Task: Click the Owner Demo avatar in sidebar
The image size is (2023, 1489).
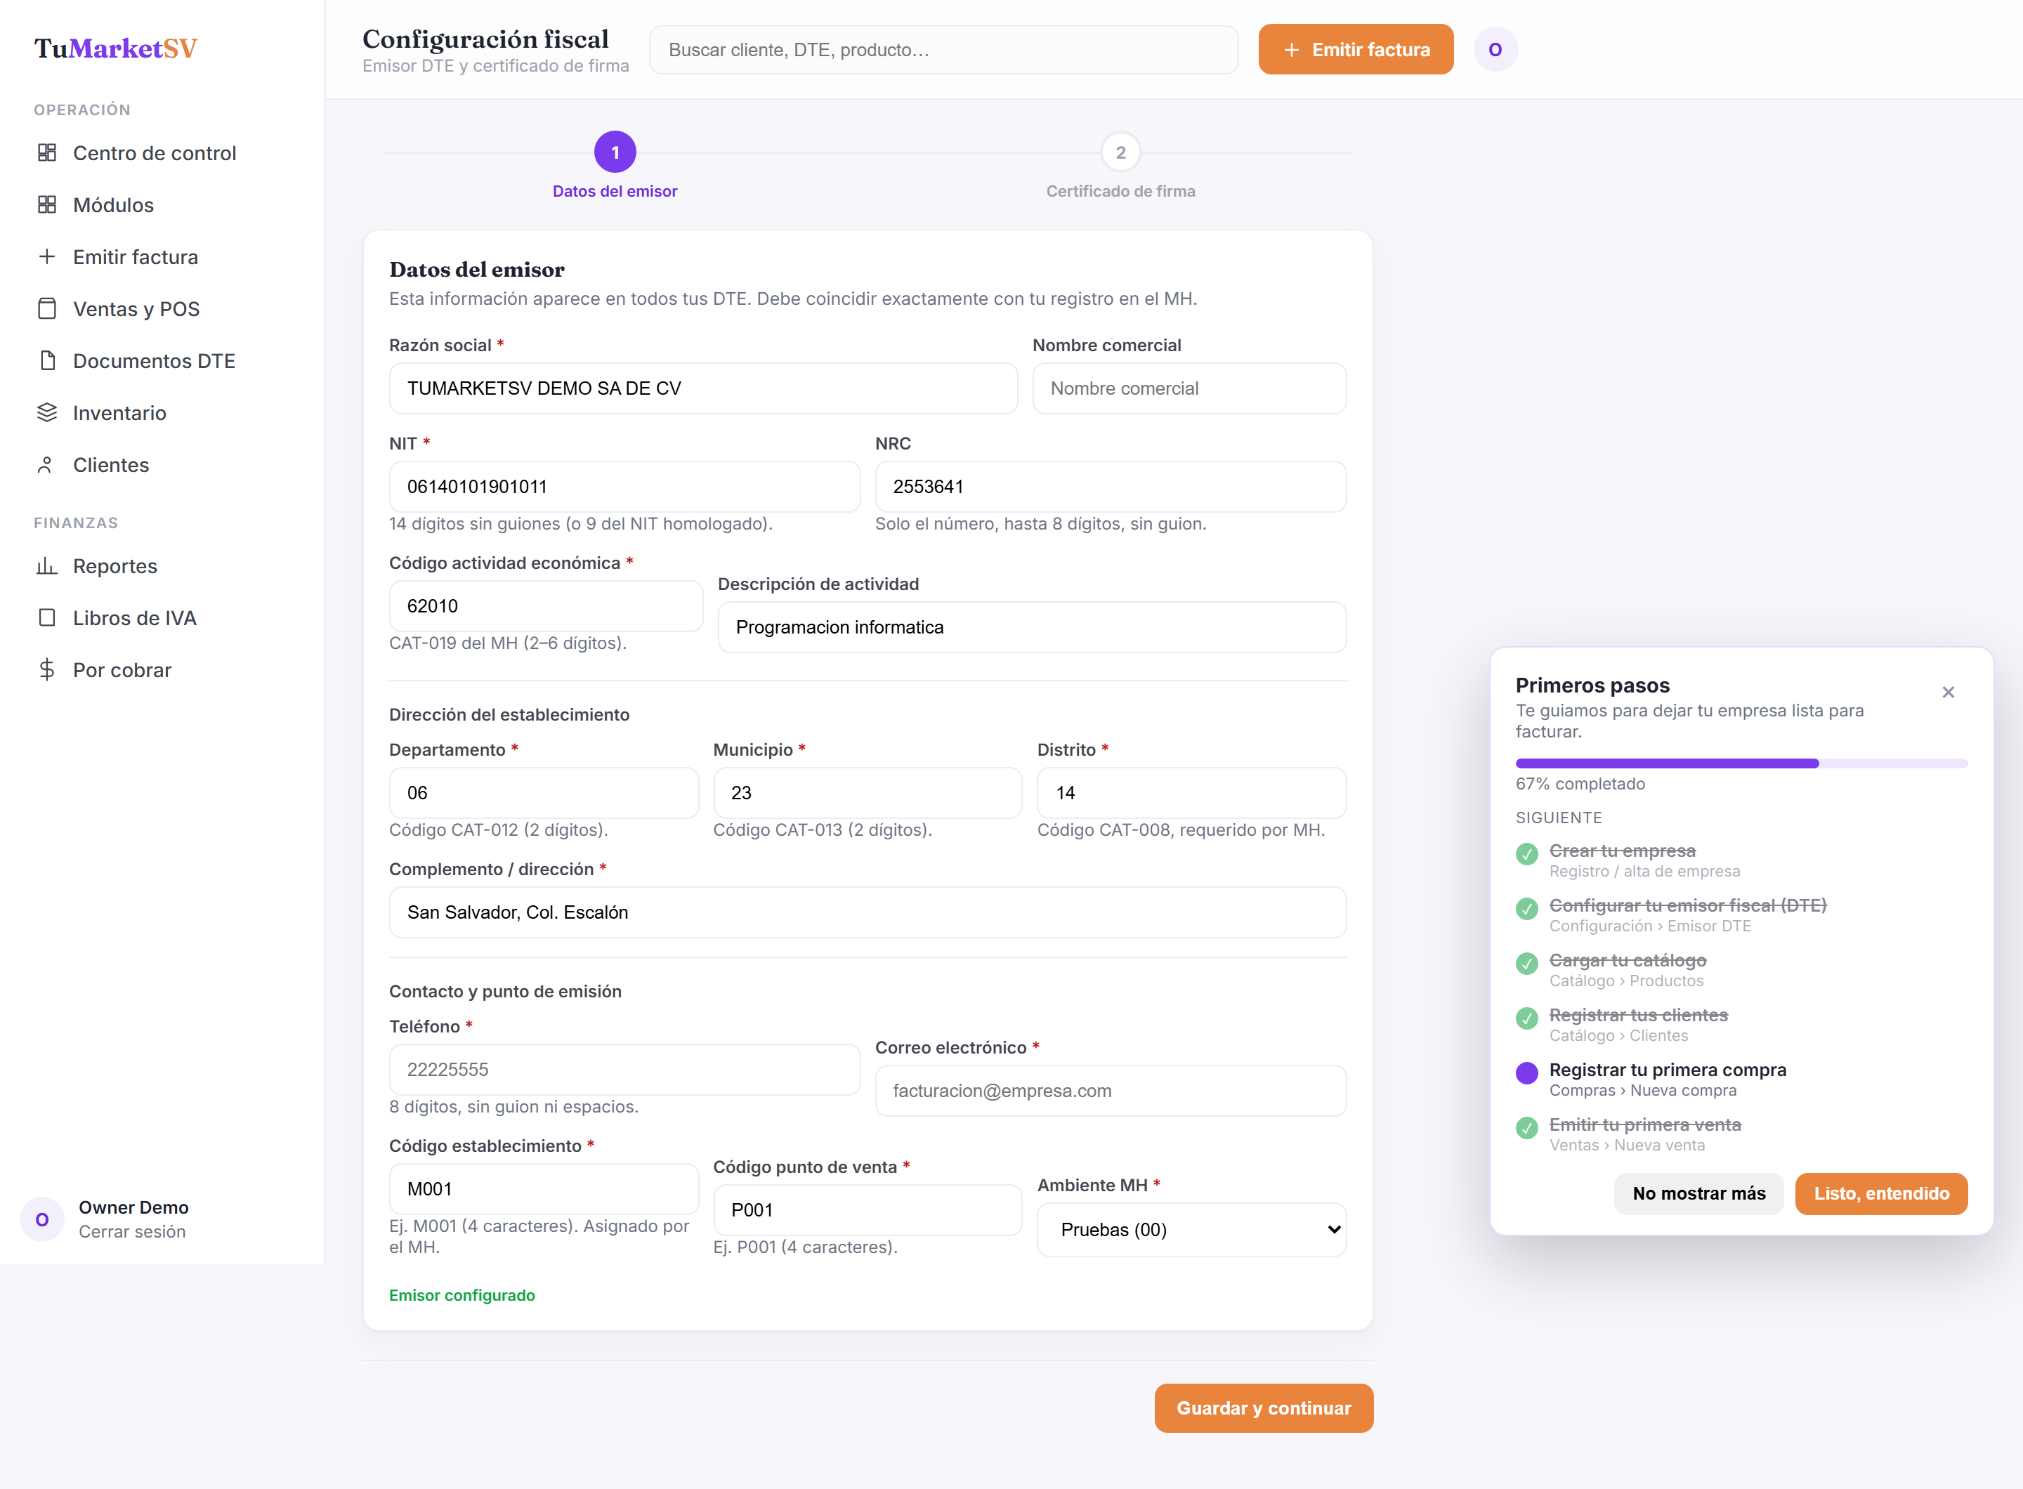Action: click(x=42, y=1219)
